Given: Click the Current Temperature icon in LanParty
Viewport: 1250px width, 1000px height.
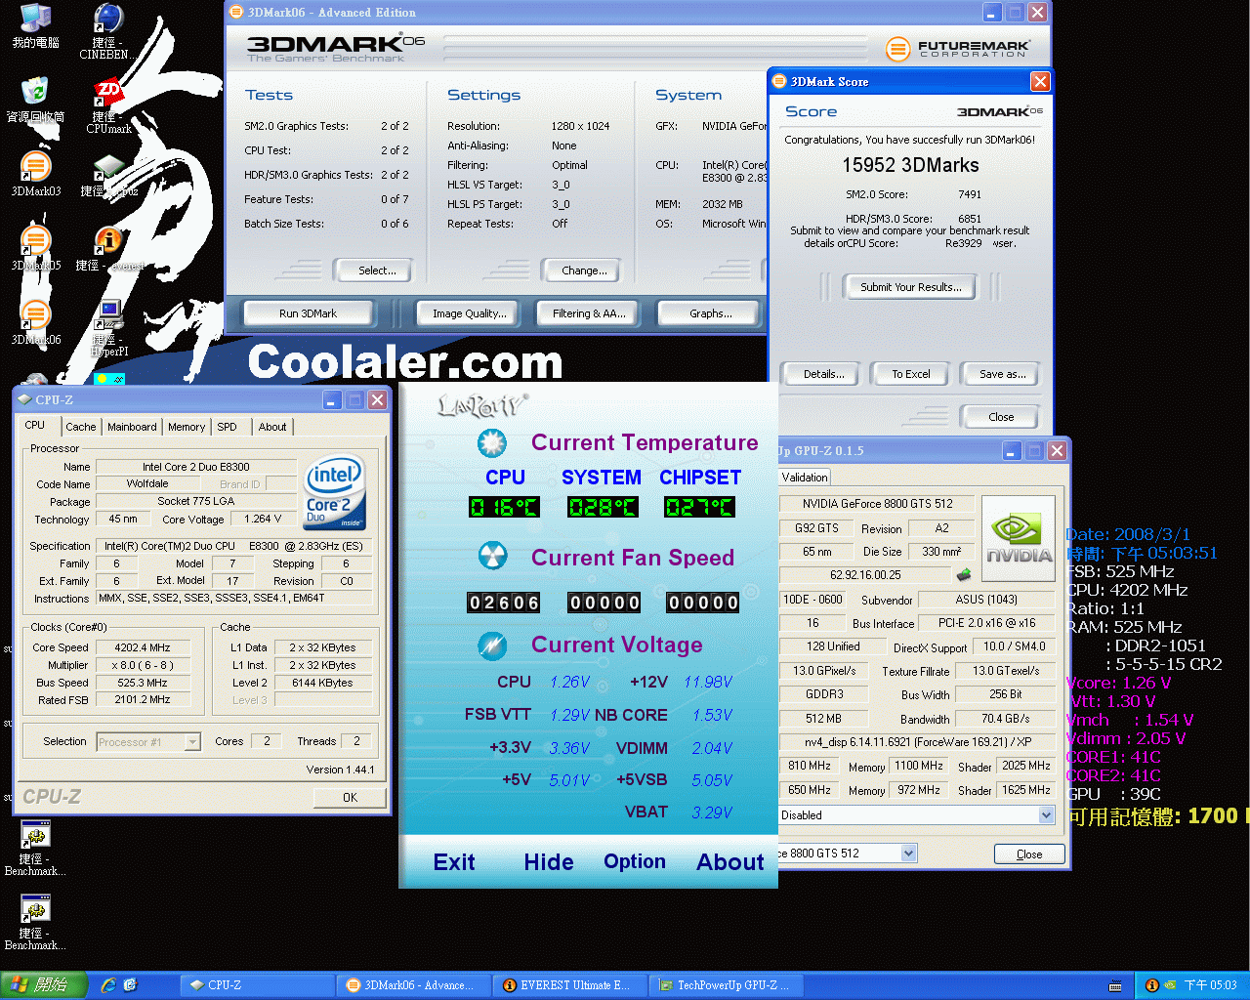Looking at the screenshot, I should click(492, 443).
